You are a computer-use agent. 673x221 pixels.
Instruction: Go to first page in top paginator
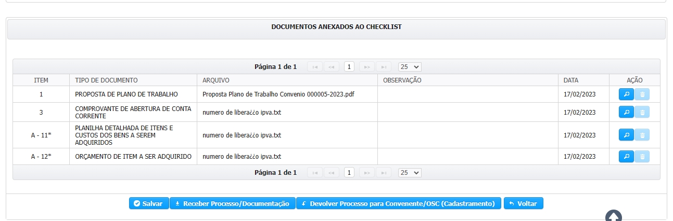coord(315,66)
